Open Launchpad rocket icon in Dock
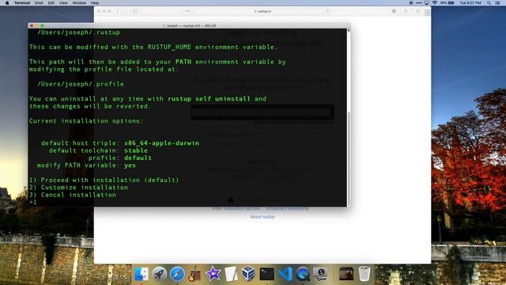The height and width of the screenshot is (285, 506). 160,274
